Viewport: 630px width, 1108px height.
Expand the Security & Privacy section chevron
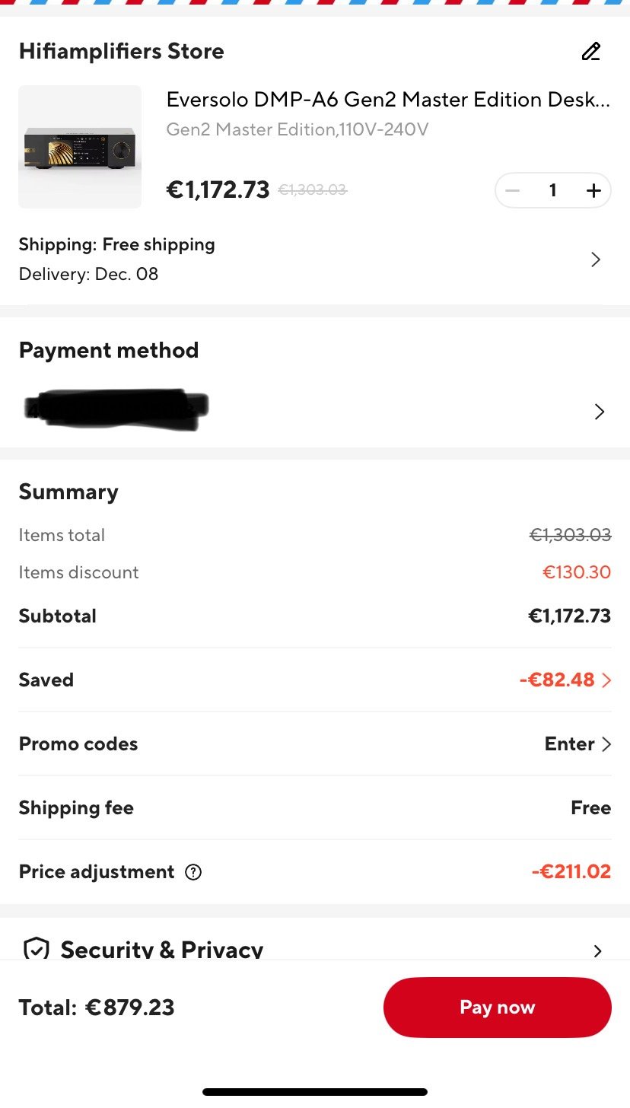[597, 950]
